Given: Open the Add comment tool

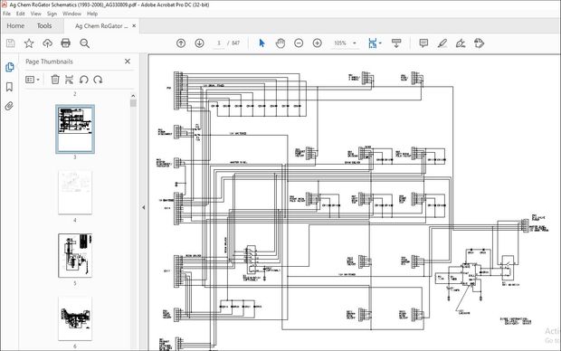Looking at the screenshot, I should point(423,43).
